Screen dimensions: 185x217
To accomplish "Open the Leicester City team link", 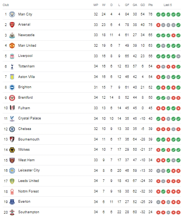I will (x=29, y=170).
